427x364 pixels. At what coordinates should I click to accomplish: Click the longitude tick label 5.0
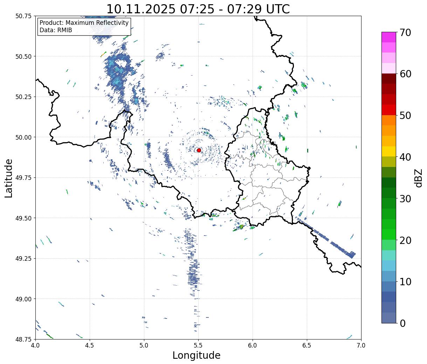[144, 345]
